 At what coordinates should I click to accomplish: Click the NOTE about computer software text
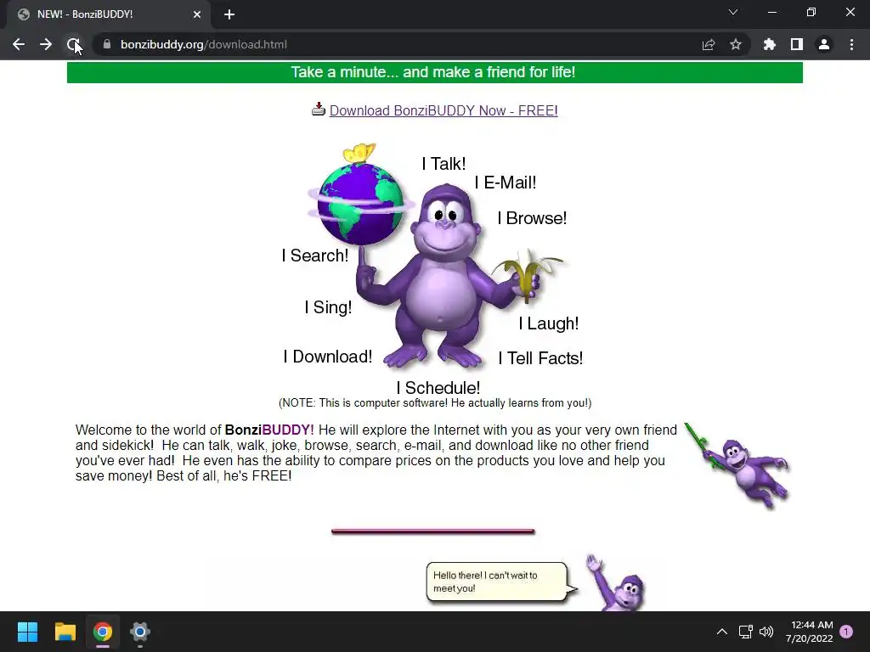click(435, 403)
